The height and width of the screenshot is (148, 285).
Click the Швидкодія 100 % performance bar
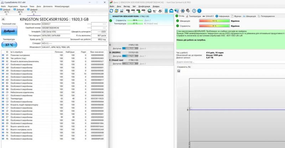pos(214,21)
